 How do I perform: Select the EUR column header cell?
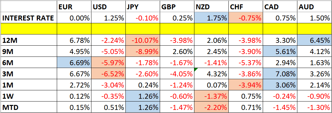(74, 7)
